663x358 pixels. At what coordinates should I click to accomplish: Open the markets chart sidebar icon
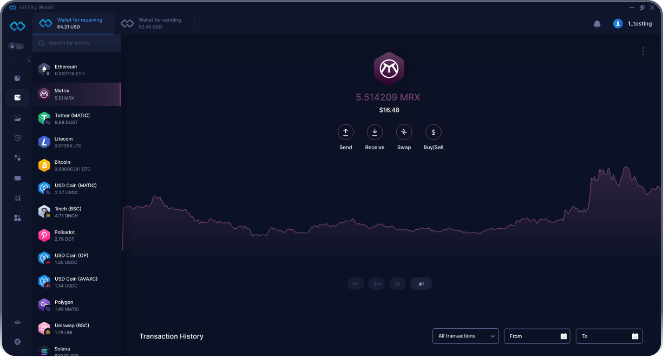(x=17, y=198)
